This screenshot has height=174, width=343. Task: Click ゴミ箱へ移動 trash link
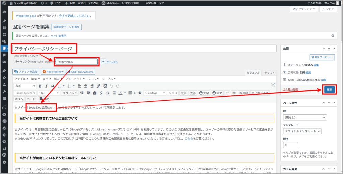pos(291,89)
